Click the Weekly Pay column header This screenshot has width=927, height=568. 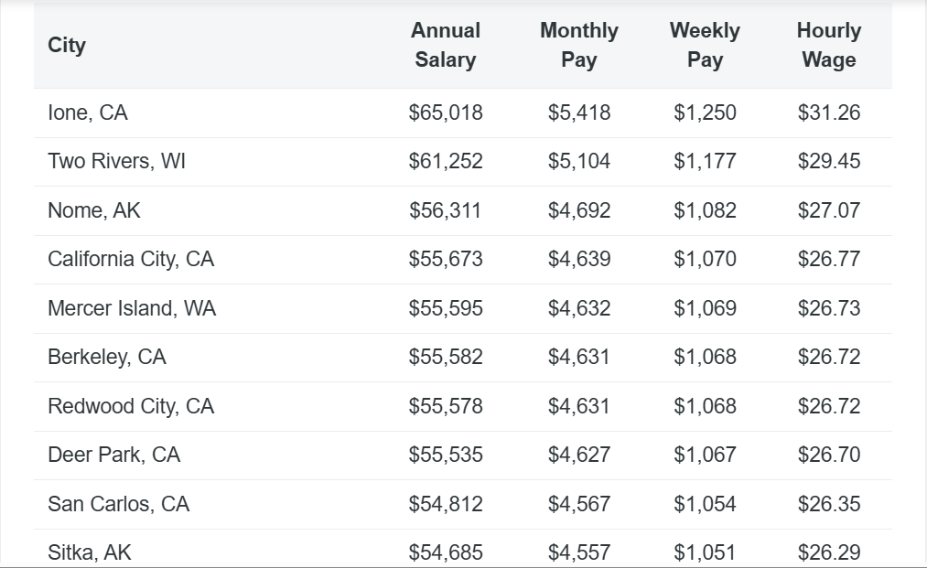point(705,45)
